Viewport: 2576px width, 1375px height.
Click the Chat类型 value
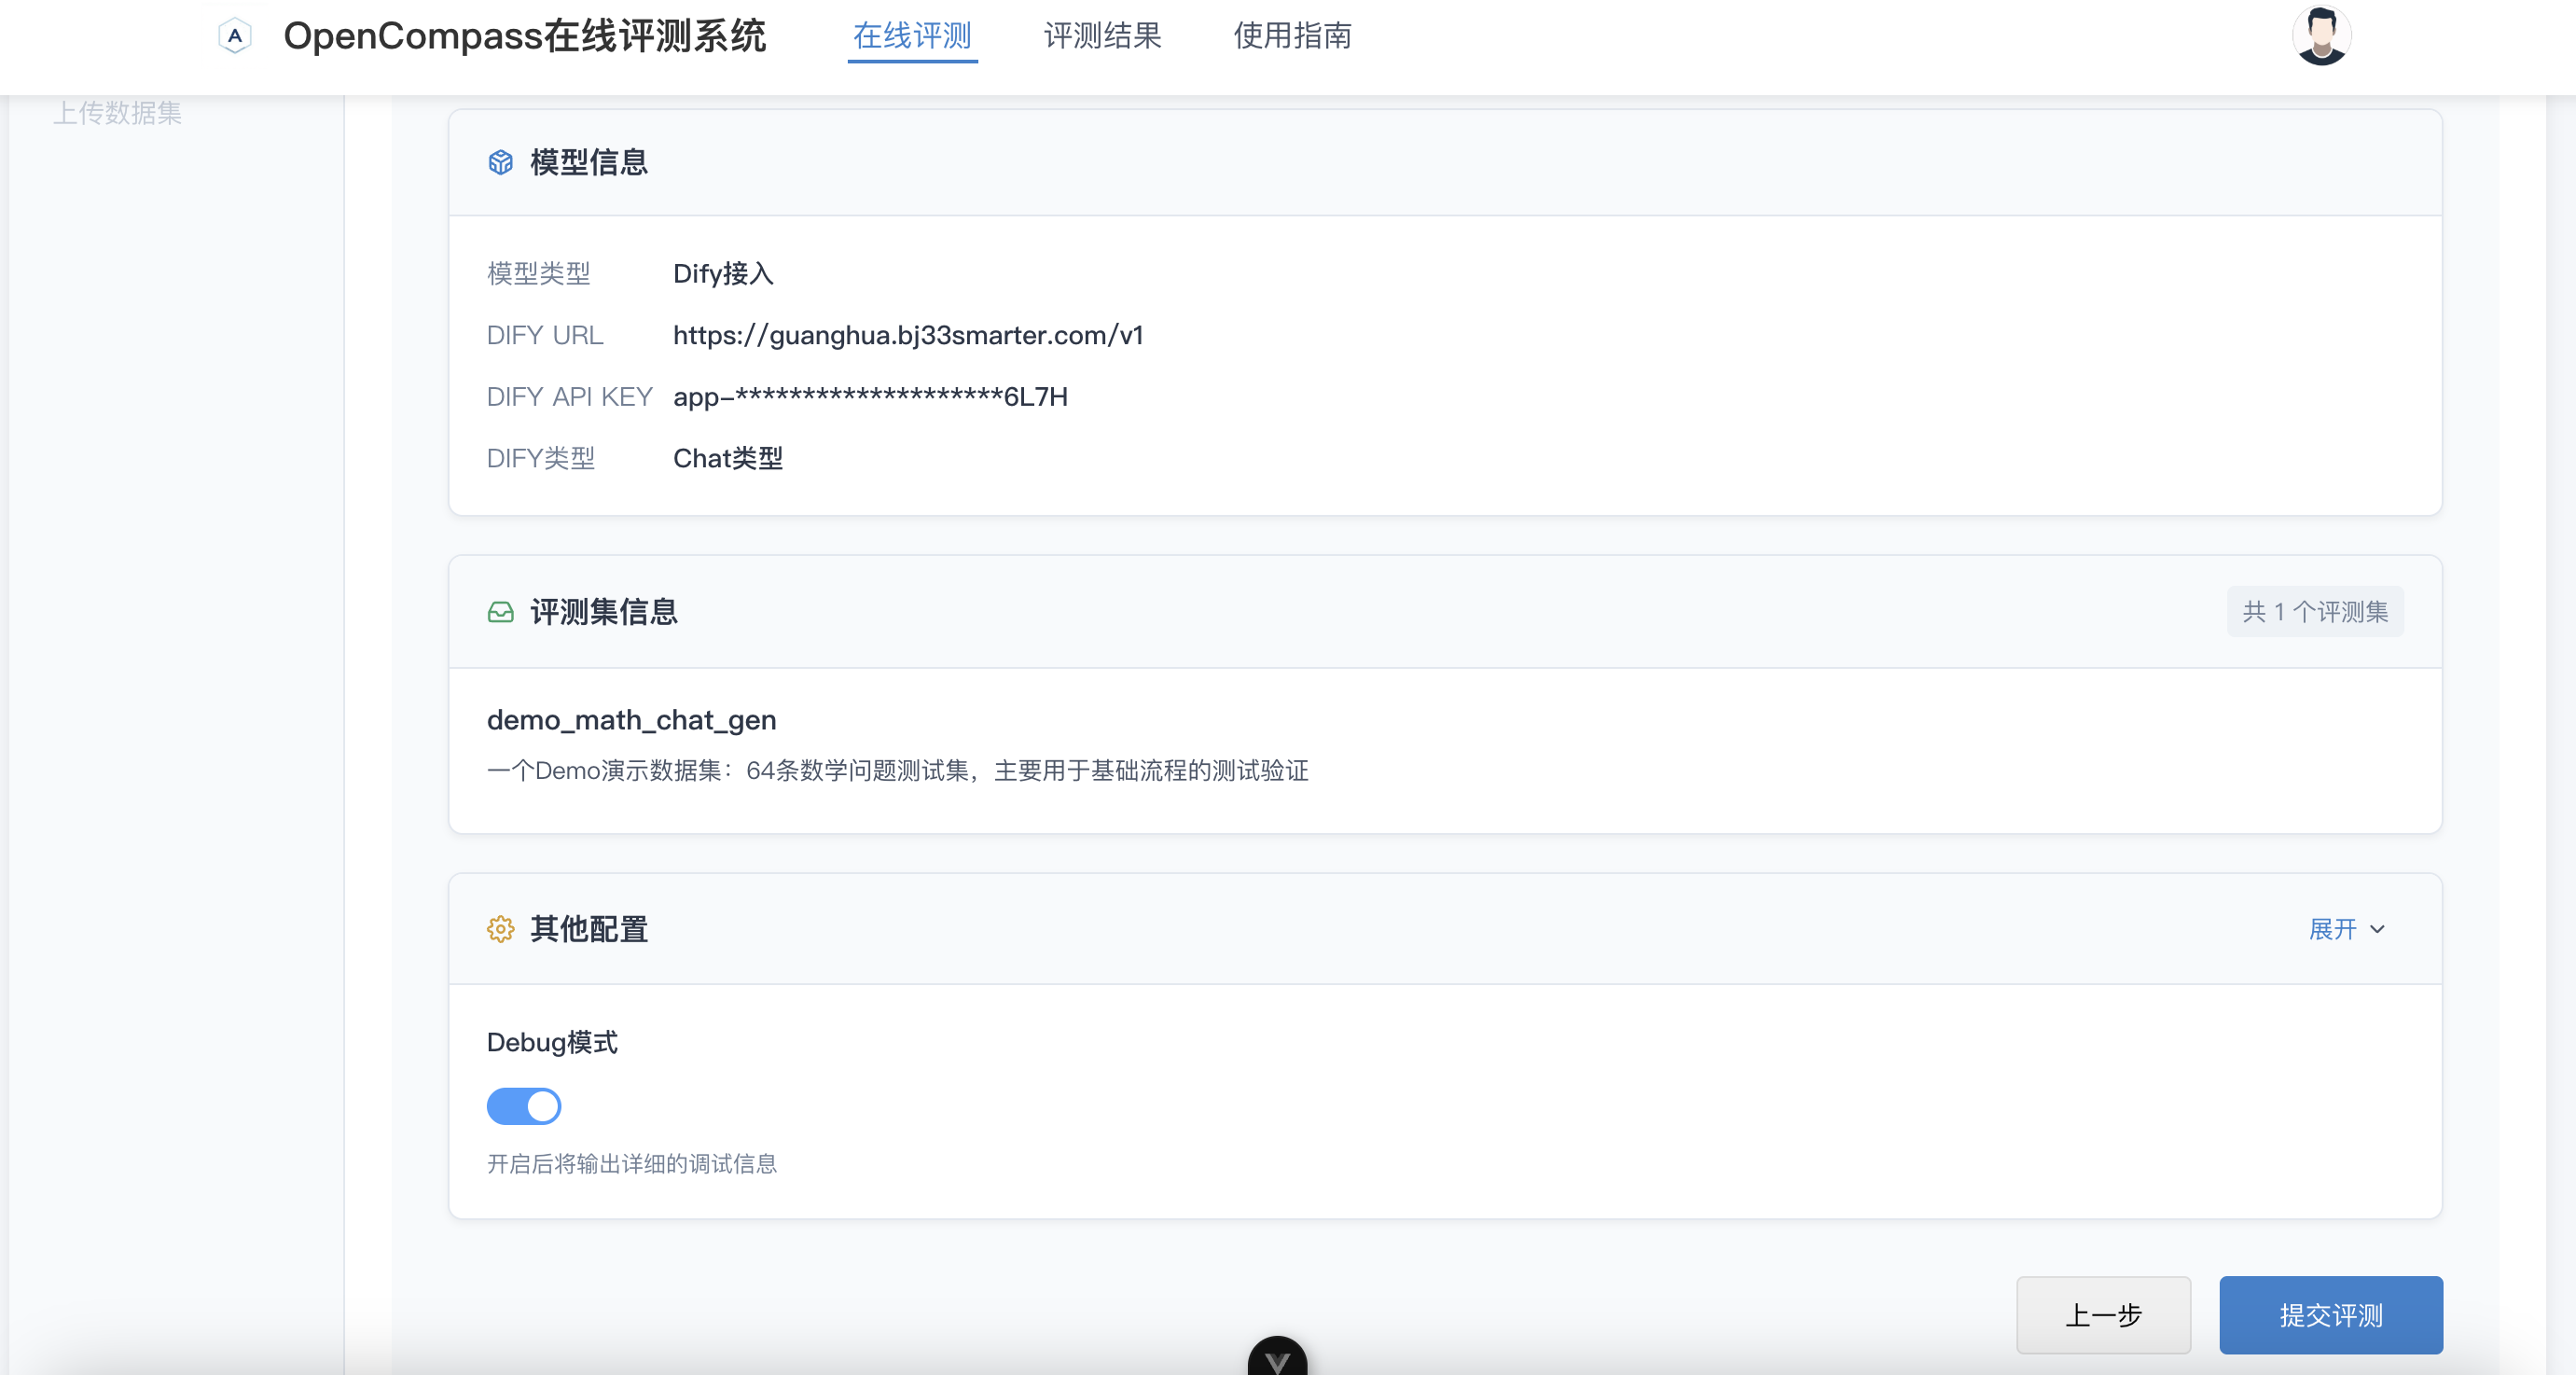(728, 459)
